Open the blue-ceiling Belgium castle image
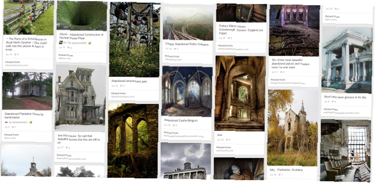 [186, 91]
